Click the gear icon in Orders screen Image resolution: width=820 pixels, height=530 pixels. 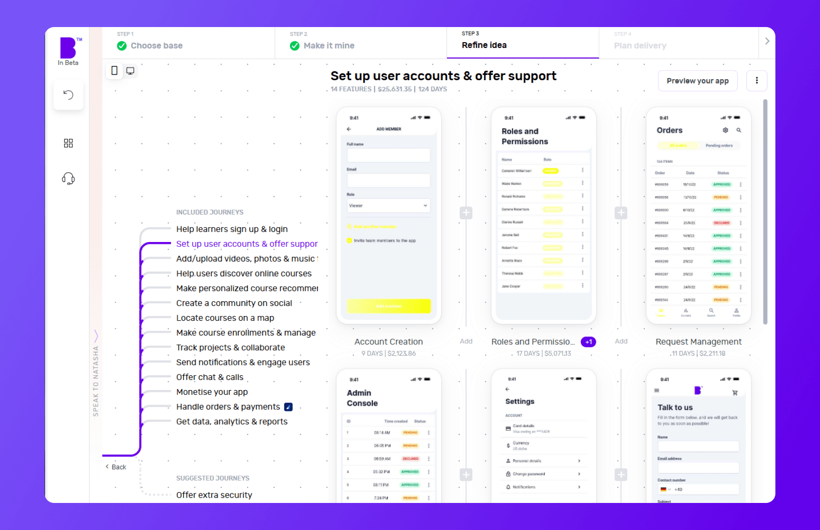[x=725, y=130]
